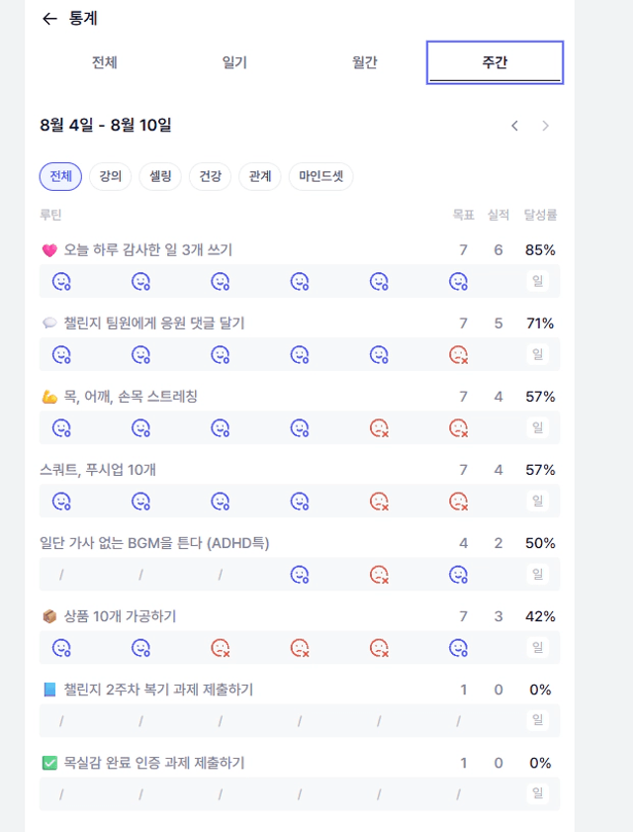Viewport: 633px width, 832px height.
Task: Click first slash placeholder in 챌린지 2주차 복기 row
Action: [x=61, y=720]
